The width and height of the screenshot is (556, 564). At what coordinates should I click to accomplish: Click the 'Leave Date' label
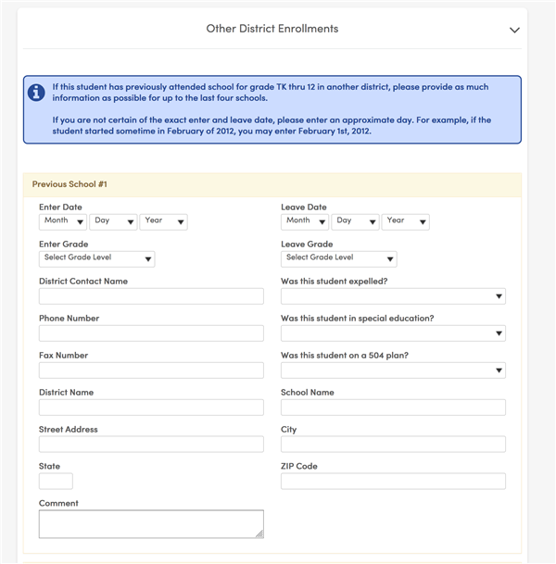point(304,207)
